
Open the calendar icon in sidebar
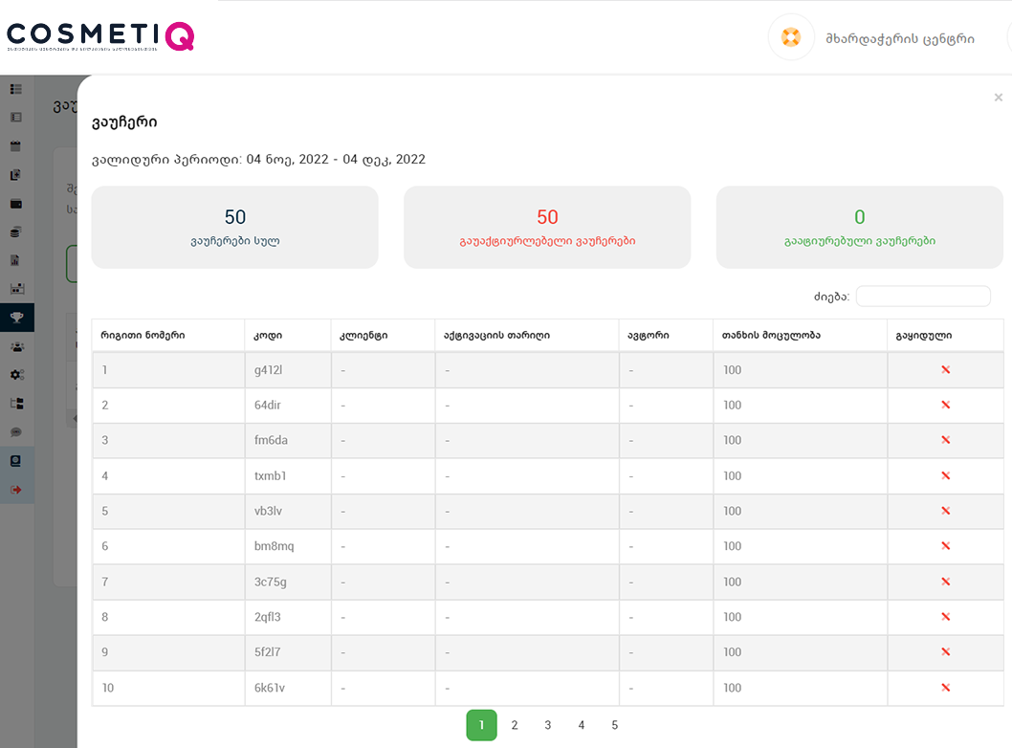15,146
